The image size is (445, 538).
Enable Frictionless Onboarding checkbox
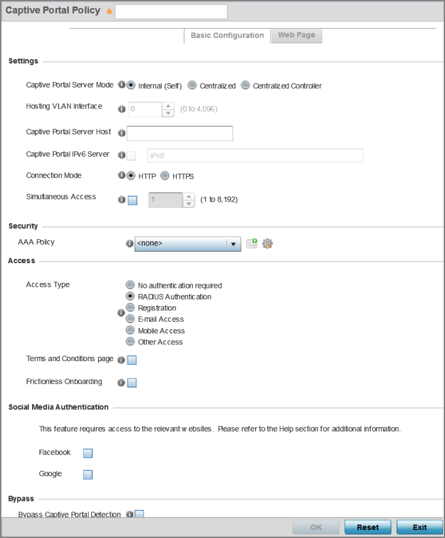point(132,383)
